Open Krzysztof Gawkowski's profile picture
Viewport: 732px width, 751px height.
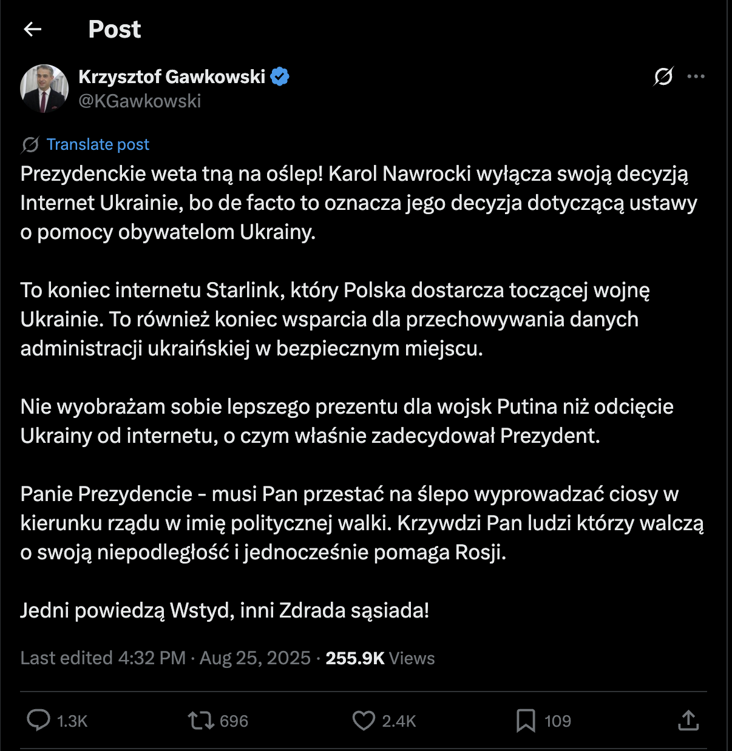(x=44, y=89)
